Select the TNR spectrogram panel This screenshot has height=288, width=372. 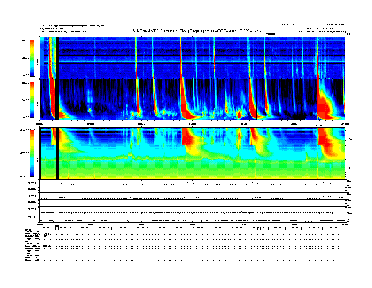pyautogui.click(x=192, y=153)
